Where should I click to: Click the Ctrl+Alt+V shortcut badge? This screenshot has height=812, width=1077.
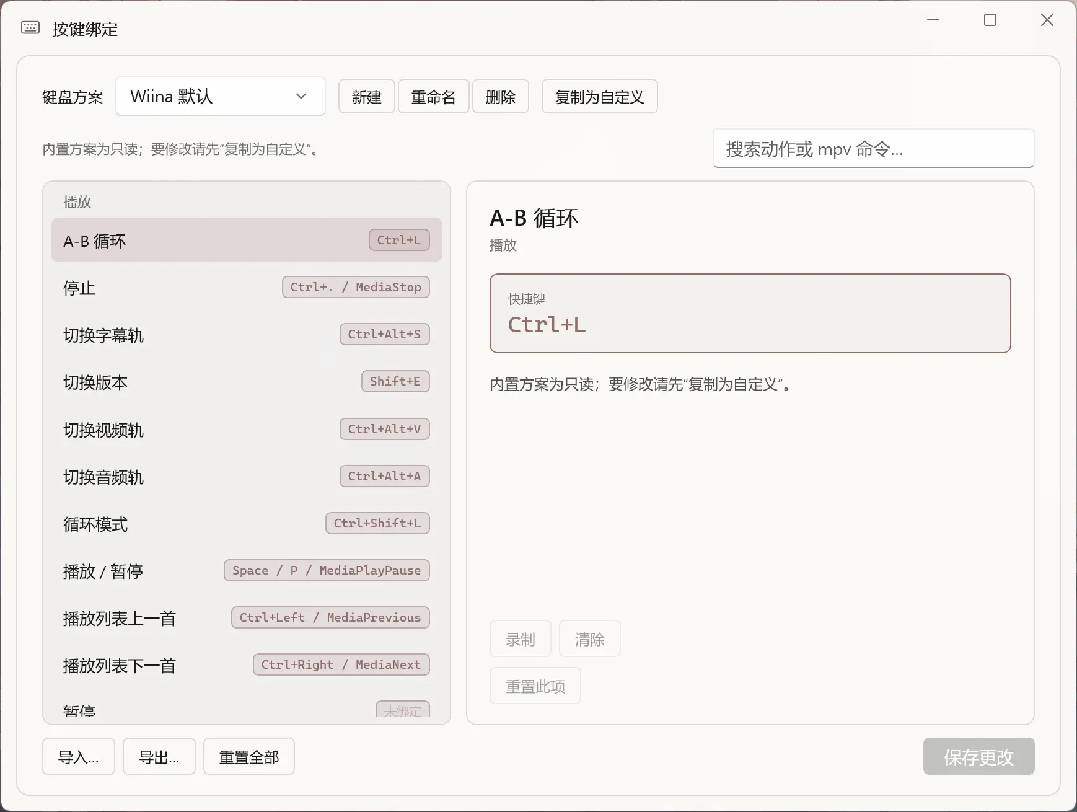(x=385, y=429)
